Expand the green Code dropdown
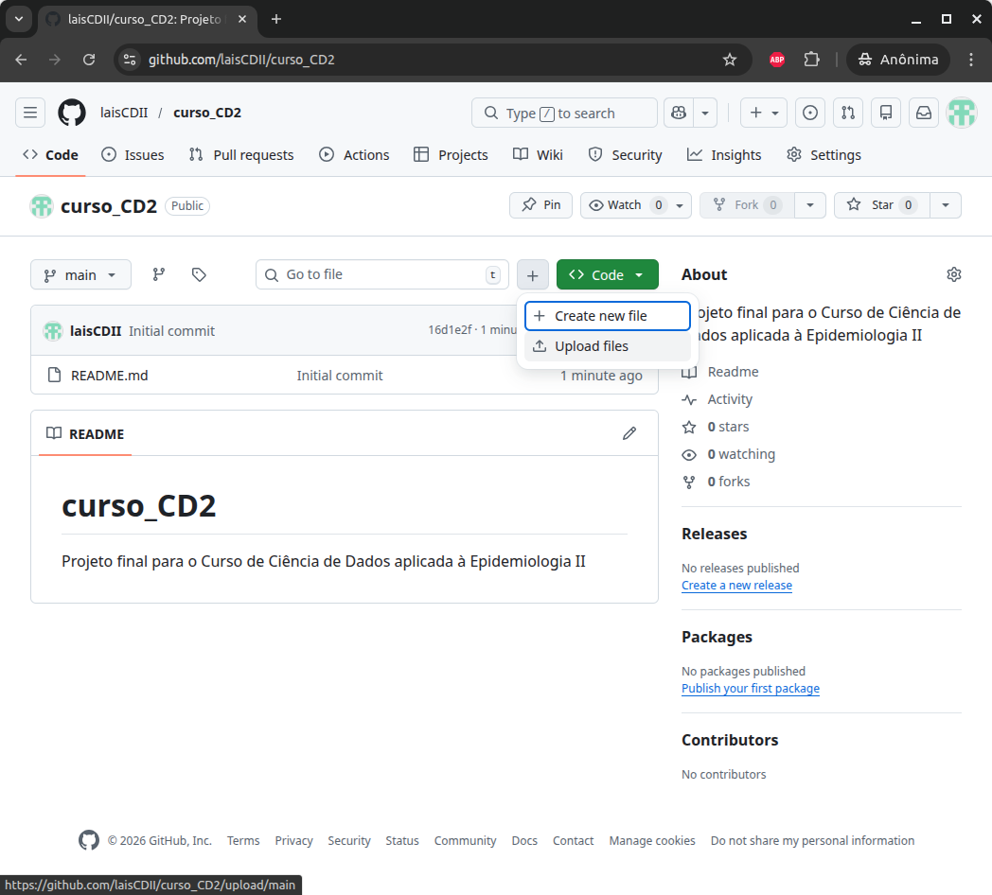This screenshot has height=895, width=992. (x=607, y=274)
